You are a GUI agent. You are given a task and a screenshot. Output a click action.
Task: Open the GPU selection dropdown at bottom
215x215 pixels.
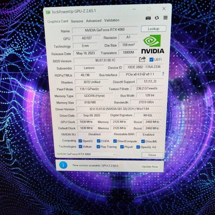[86, 154]
